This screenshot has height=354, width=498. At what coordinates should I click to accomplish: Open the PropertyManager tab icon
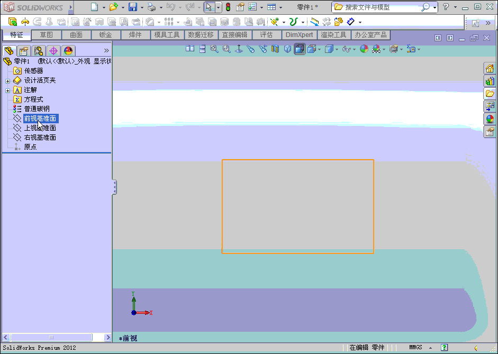[24, 51]
